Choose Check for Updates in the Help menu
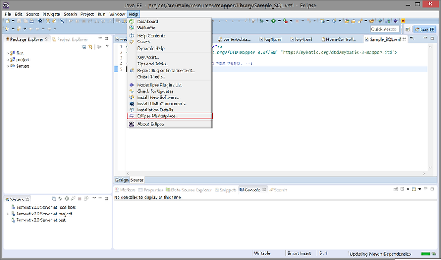Viewport: 441px width, 260px height. [170, 91]
